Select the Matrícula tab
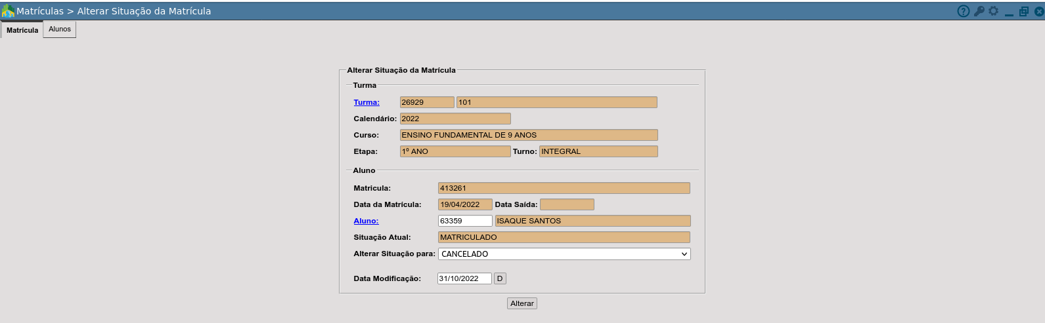1045x323 pixels. pos(22,30)
